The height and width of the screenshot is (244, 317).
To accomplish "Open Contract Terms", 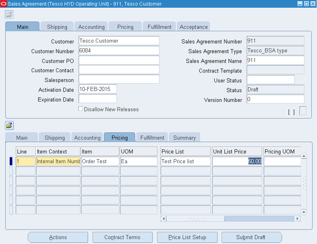I will (x=122, y=238).
